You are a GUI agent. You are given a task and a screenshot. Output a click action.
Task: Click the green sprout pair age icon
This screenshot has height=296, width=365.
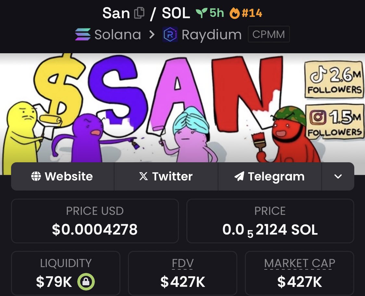coord(201,13)
